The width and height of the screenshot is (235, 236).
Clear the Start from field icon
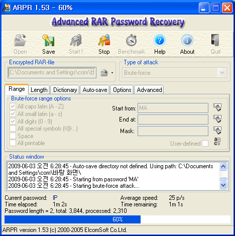[x=217, y=107]
